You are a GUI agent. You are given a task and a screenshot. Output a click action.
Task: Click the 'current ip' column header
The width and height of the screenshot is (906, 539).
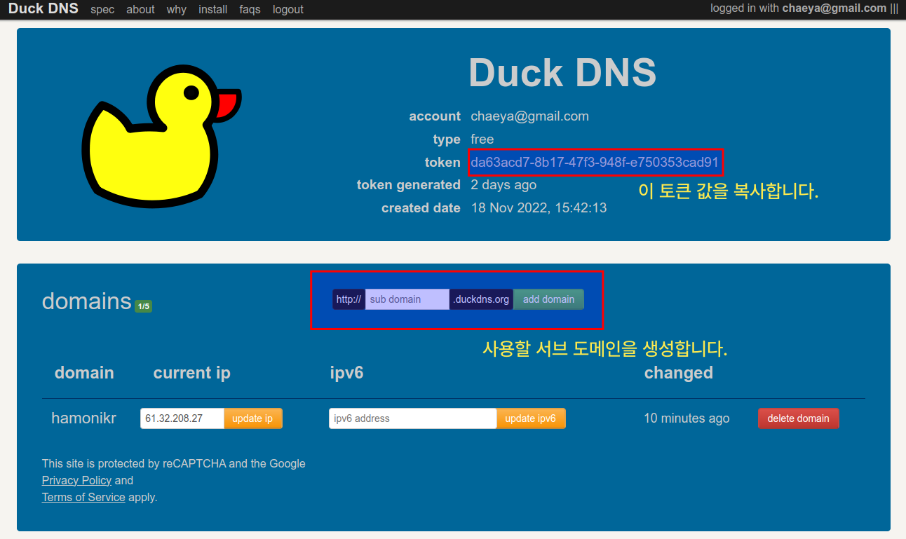192,373
